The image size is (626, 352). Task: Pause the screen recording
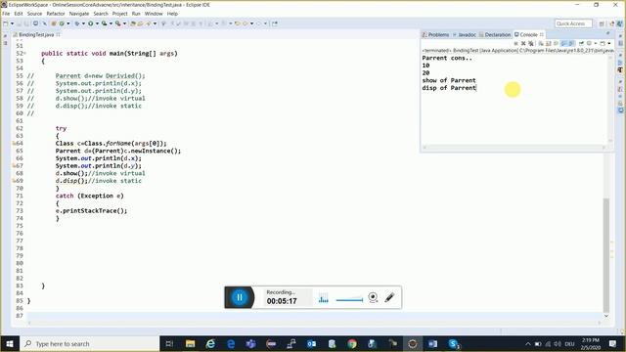pyautogui.click(x=239, y=297)
